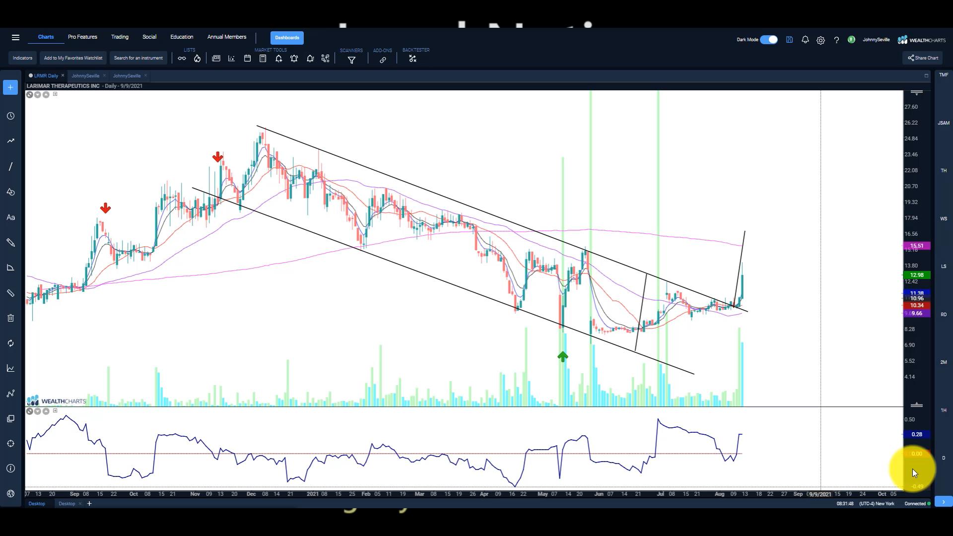Open the hamburger main menu
This screenshot has height=536, width=953.
(15, 38)
